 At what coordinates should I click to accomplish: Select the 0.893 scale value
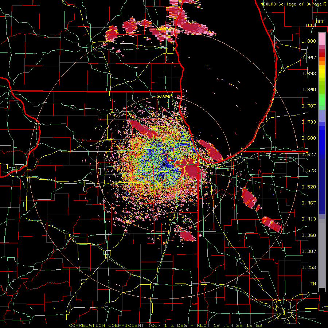coord(309,73)
